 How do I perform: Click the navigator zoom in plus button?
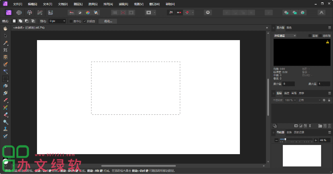316,140
